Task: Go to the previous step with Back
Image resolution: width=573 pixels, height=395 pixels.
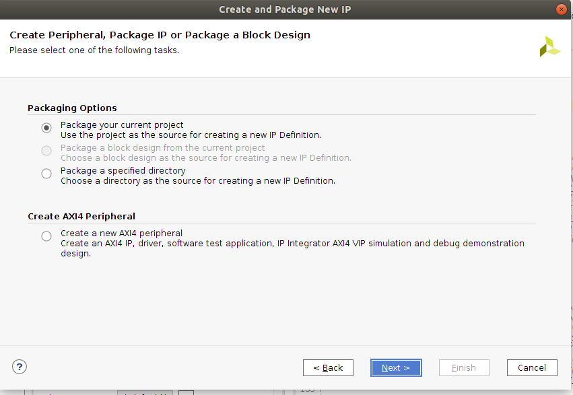Action: (328, 367)
